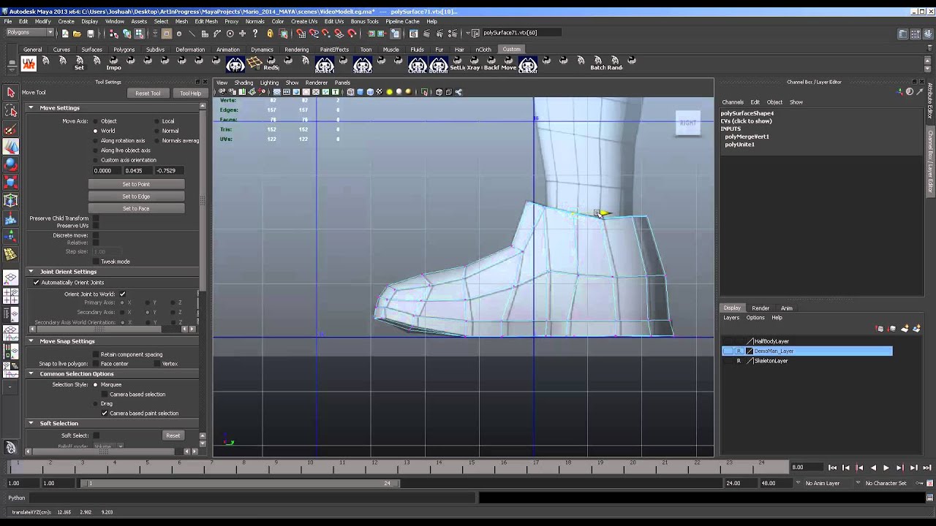Click the current frame field showing 8.00
The width and height of the screenshot is (936, 526).
click(806, 468)
